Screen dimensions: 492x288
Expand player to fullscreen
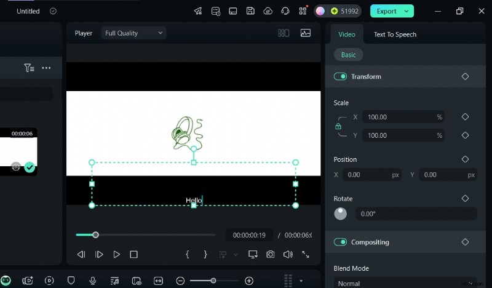[x=306, y=254]
